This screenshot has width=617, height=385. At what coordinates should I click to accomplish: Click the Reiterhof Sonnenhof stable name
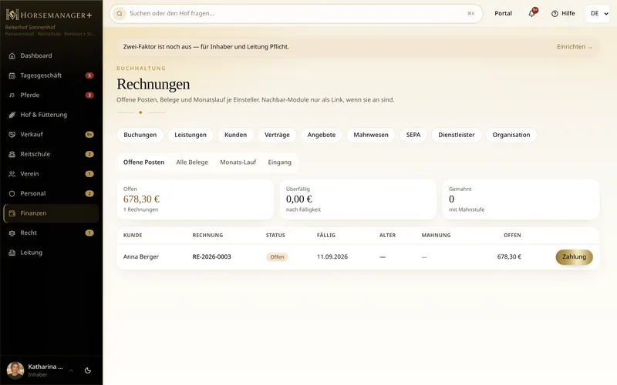point(30,27)
